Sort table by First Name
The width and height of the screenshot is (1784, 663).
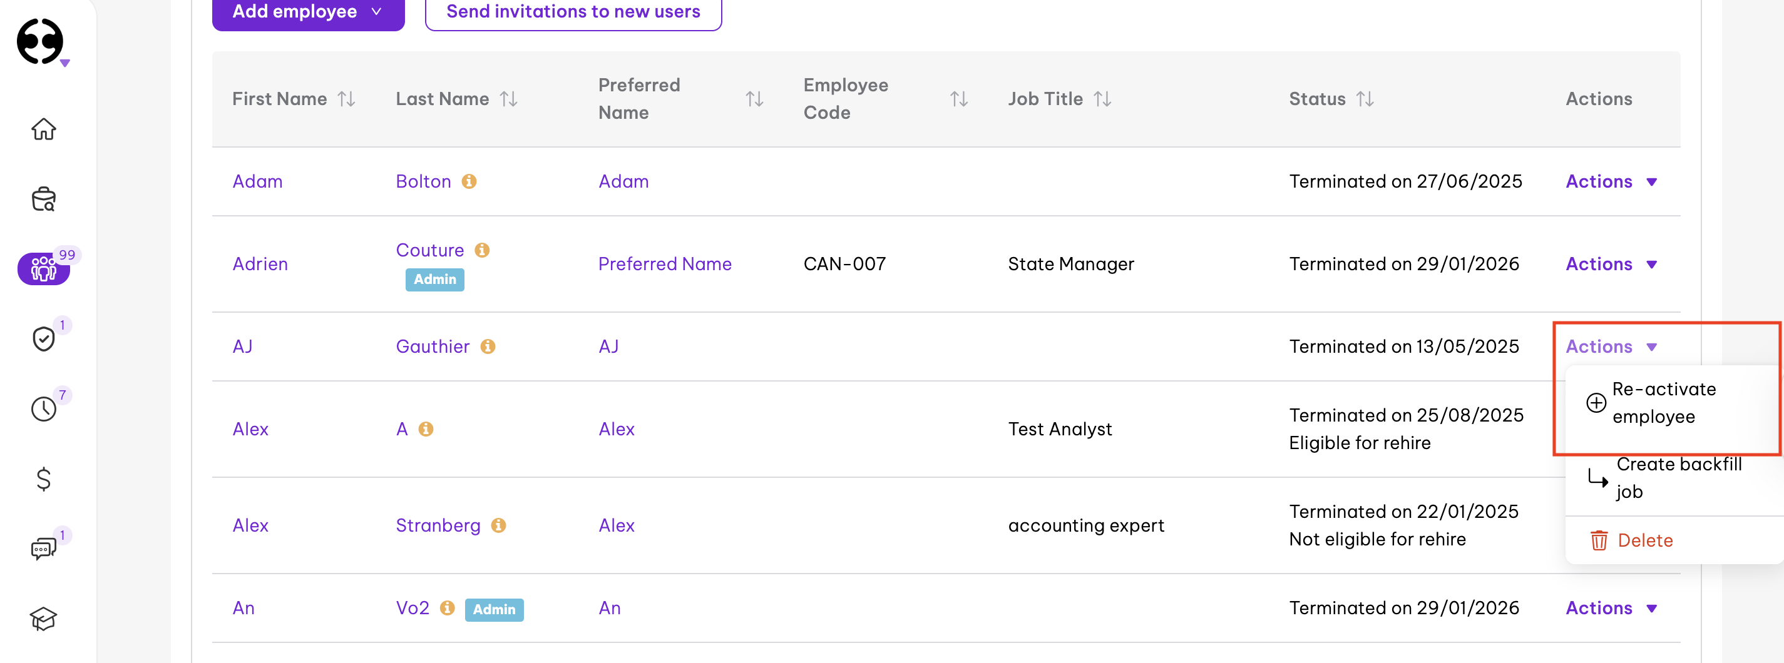[346, 99]
